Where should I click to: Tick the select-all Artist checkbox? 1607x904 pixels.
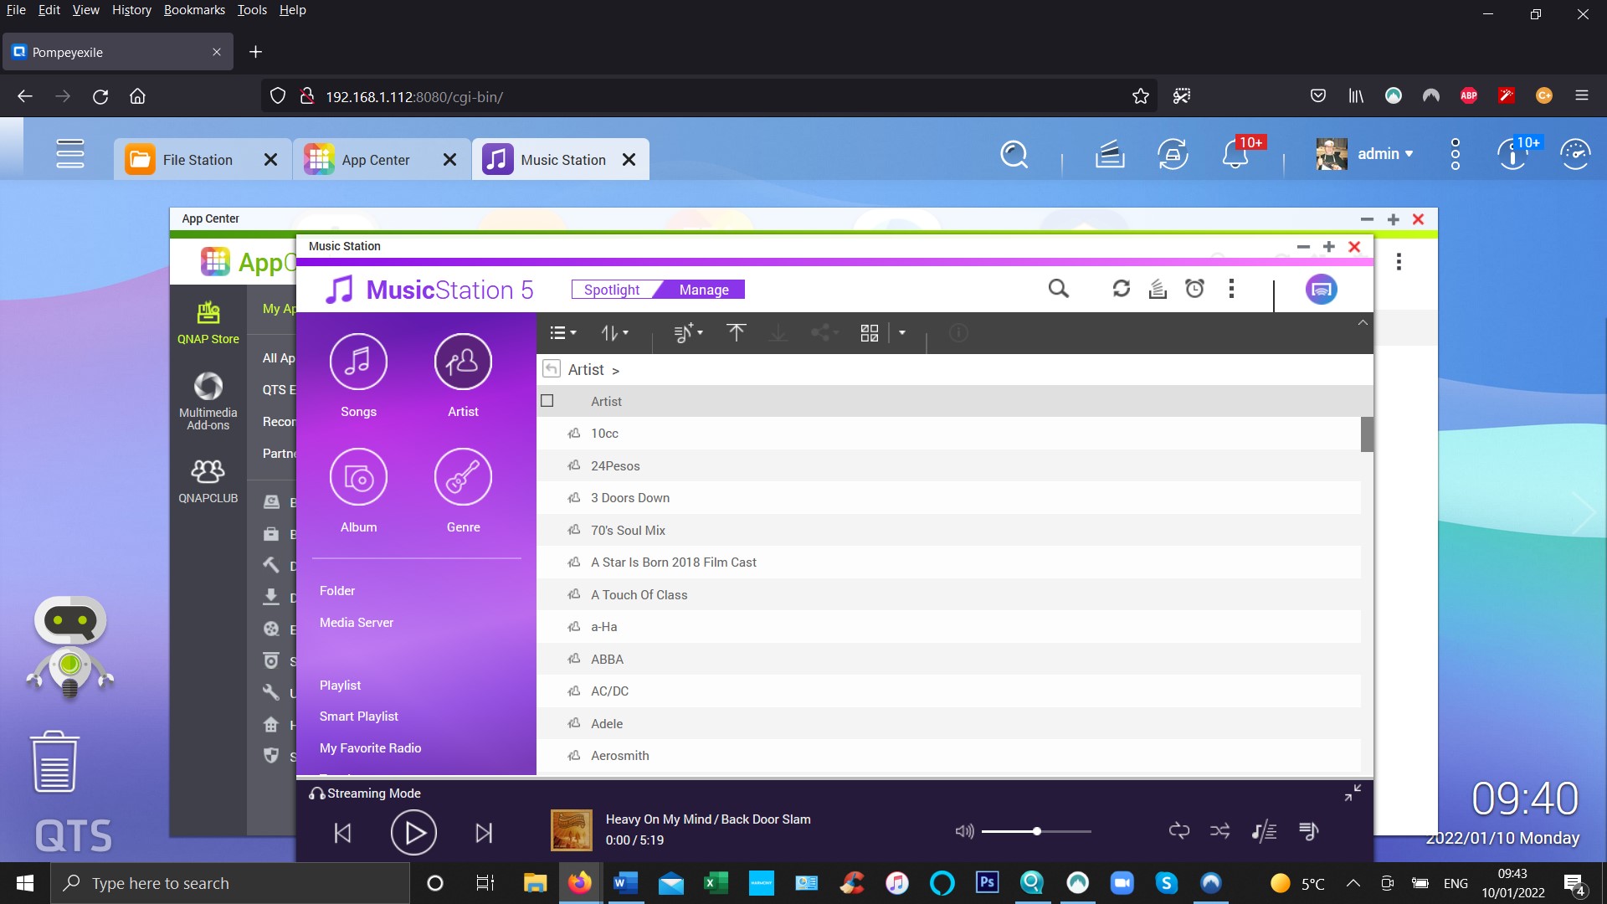(547, 401)
